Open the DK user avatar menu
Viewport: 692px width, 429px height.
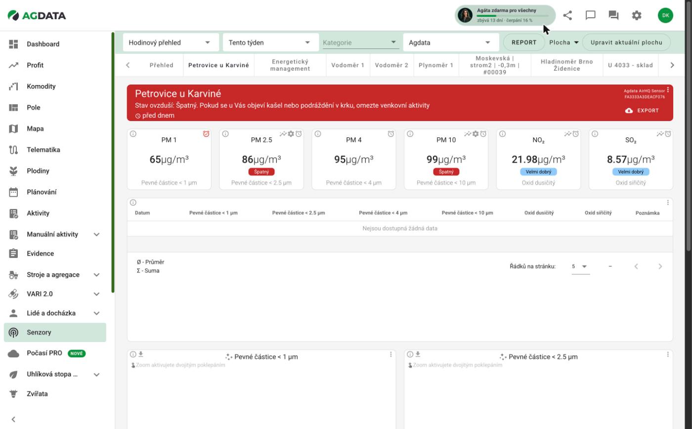pyautogui.click(x=666, y=15)
